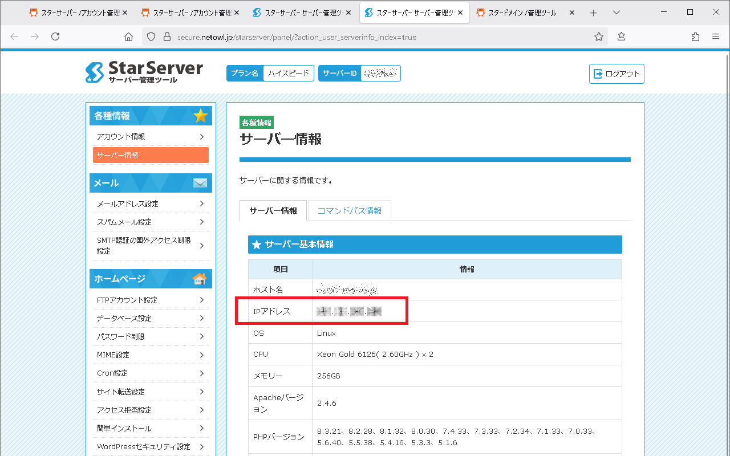The width and height of the screenshot is (730, 456).
Task: Bookmark this page with the star icon
Action: pos(598,36)
